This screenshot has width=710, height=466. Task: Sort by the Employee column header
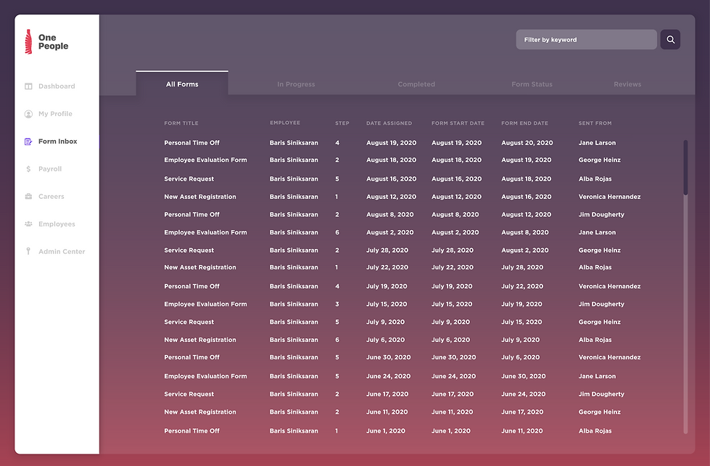[x=285, y=123]
